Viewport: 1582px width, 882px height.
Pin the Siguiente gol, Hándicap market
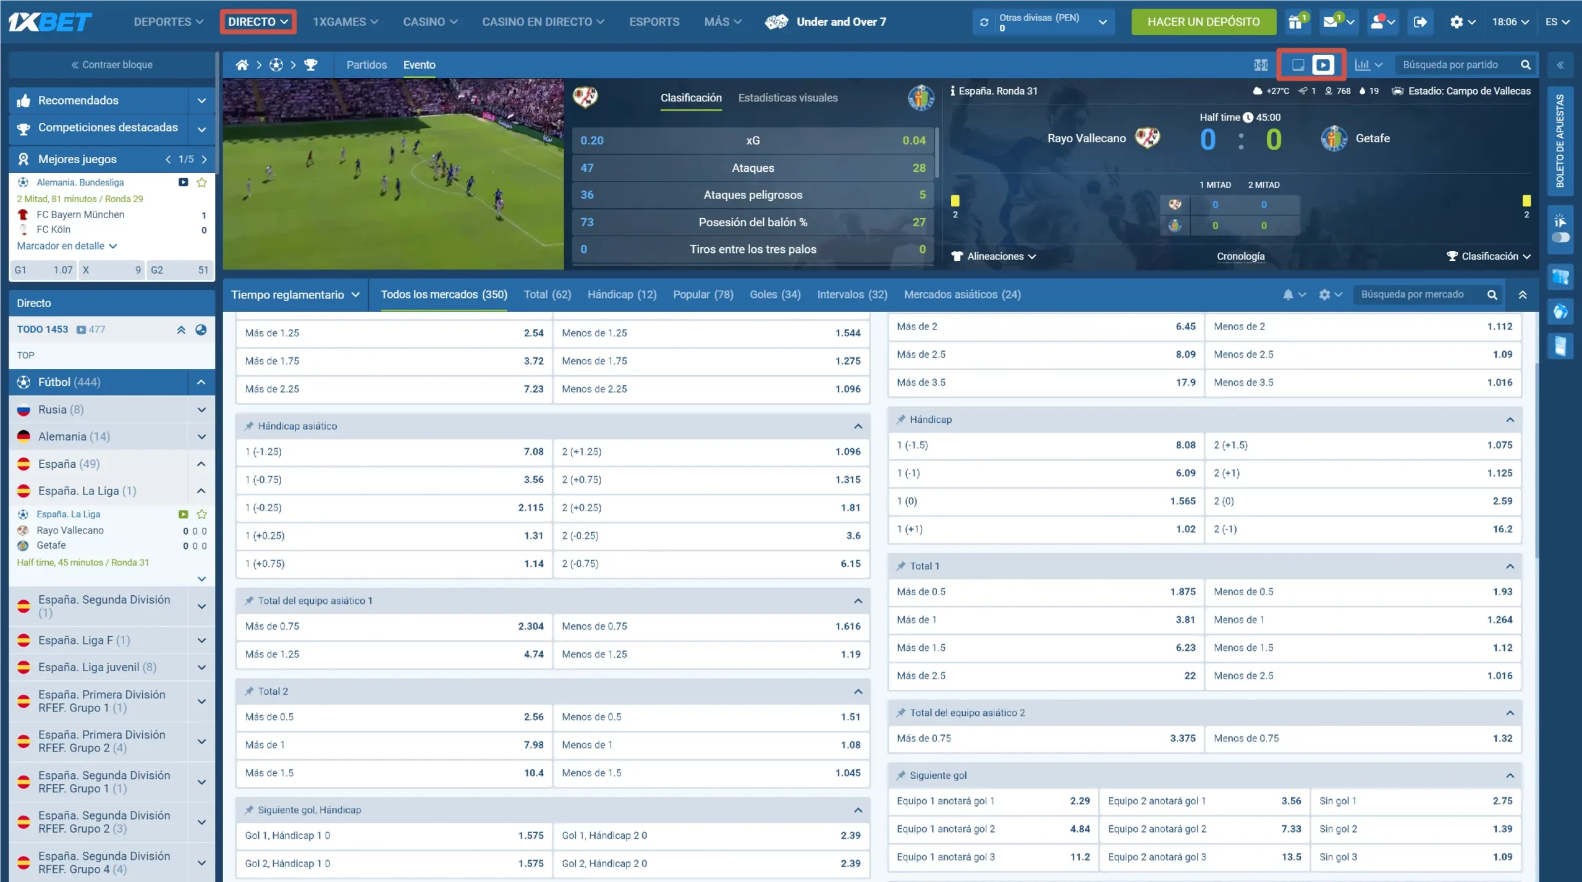point(249,810)
